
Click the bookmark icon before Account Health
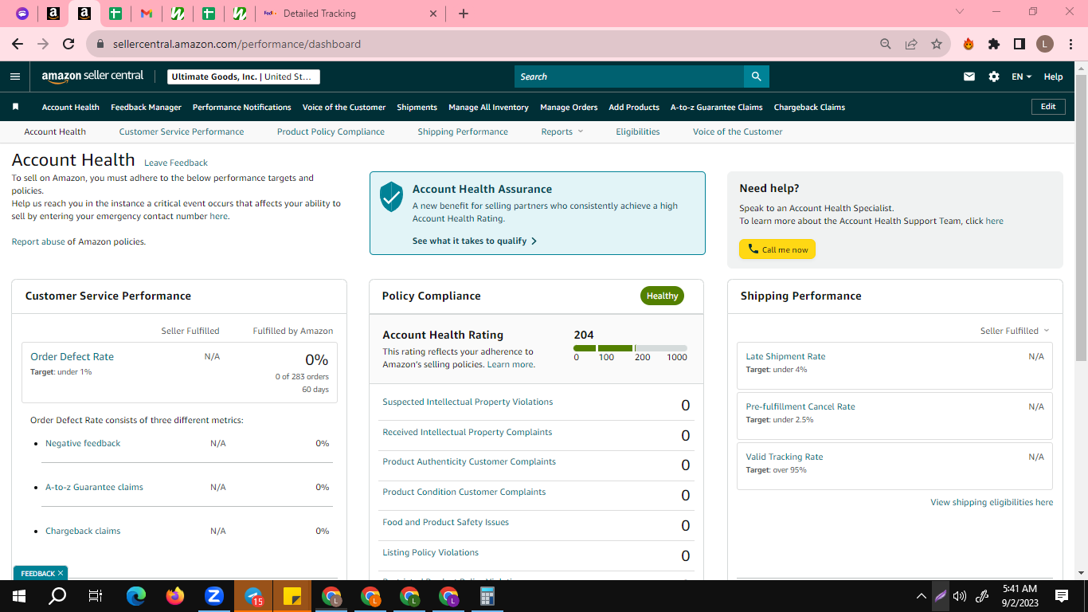tap(15, 107)
